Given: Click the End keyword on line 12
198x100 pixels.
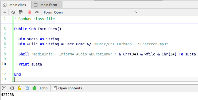Looking at the screenshot, I should 17,74.
